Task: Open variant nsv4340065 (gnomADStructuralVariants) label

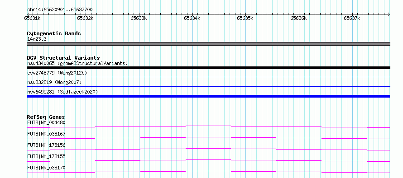Action: (x=77, y=63)
